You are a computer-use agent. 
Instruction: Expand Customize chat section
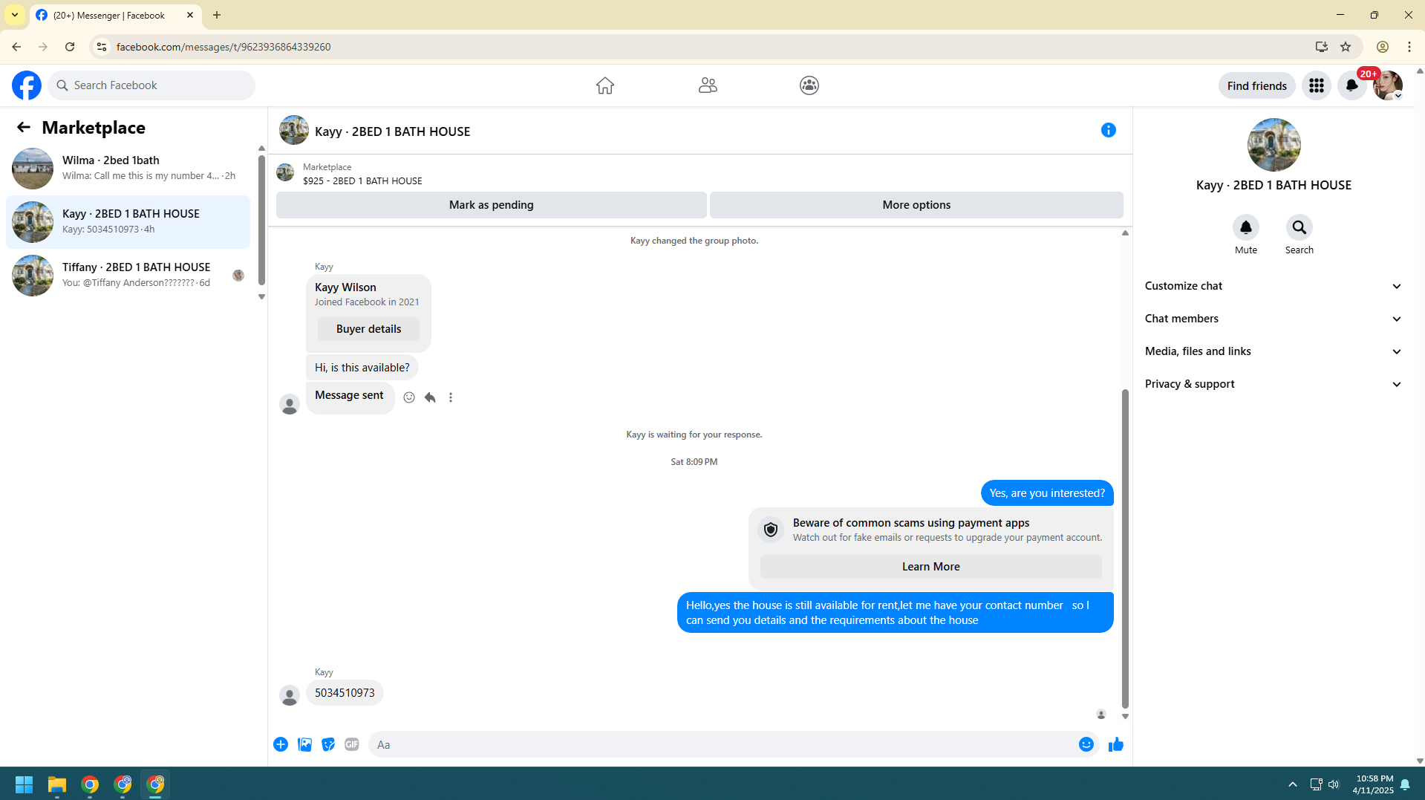1274,286
